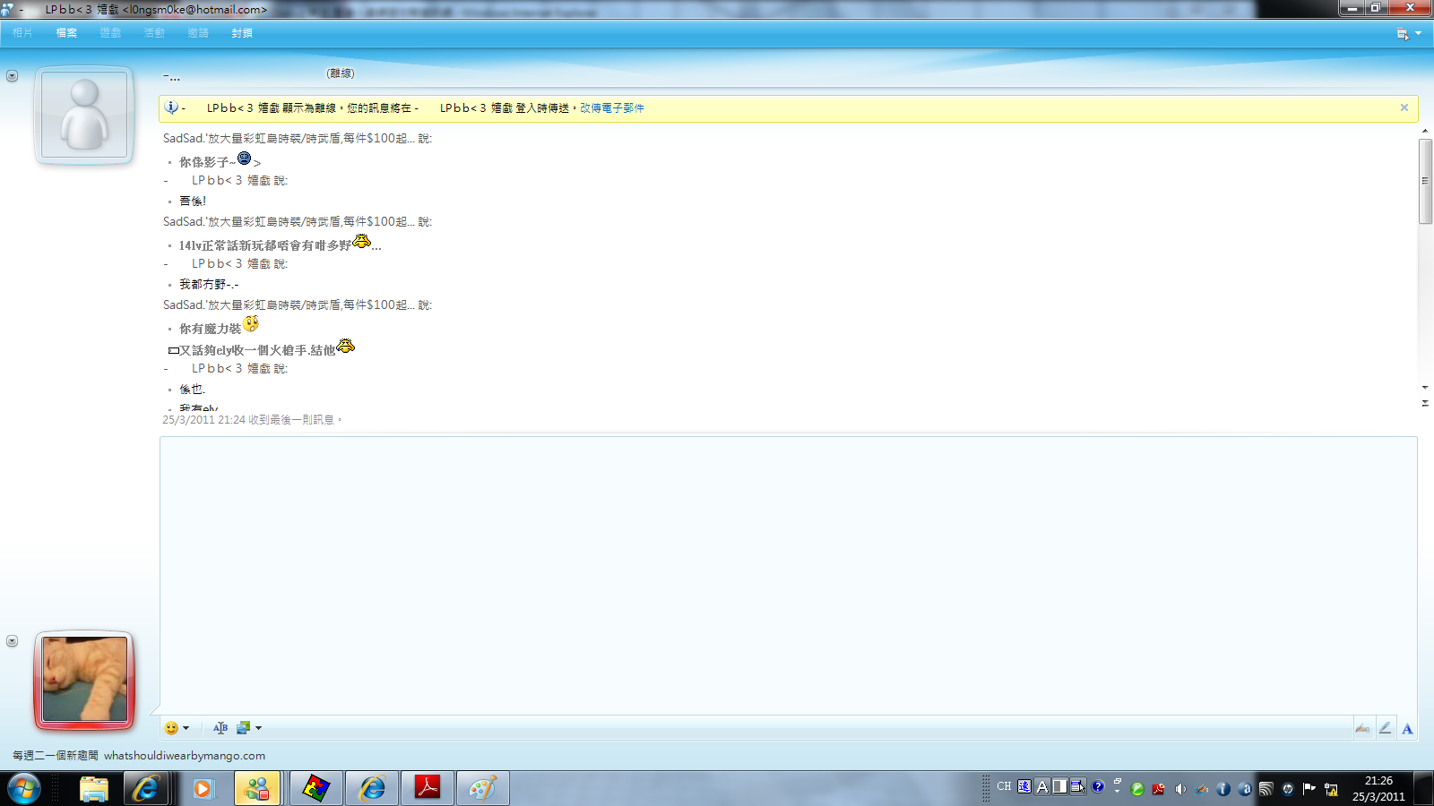The height and width of the screenshot is (806, 1434).
Task: Expand the emoticon dropdown arrow
Action: click(x=186, y=728)
